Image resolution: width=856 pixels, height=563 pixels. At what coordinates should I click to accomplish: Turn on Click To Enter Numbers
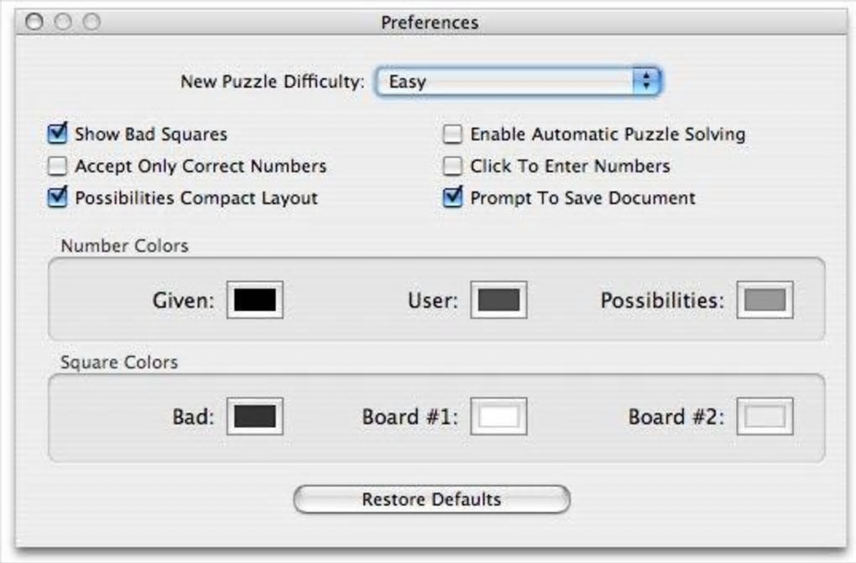point(452,166)
